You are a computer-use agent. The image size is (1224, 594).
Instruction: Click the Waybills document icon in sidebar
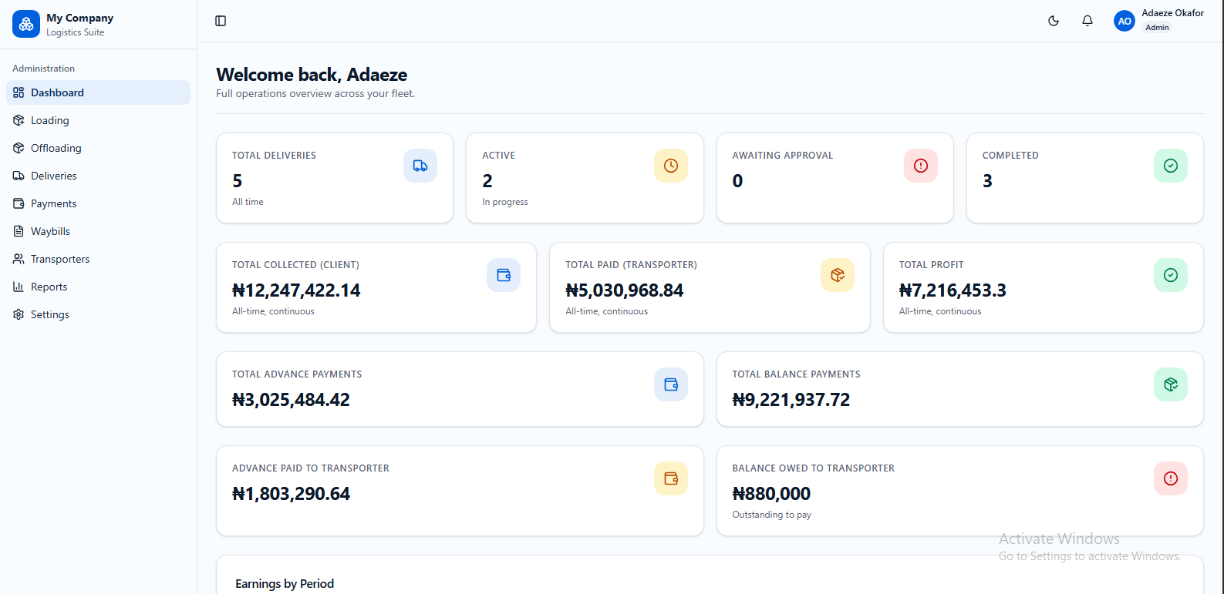(x=19, y=231)
